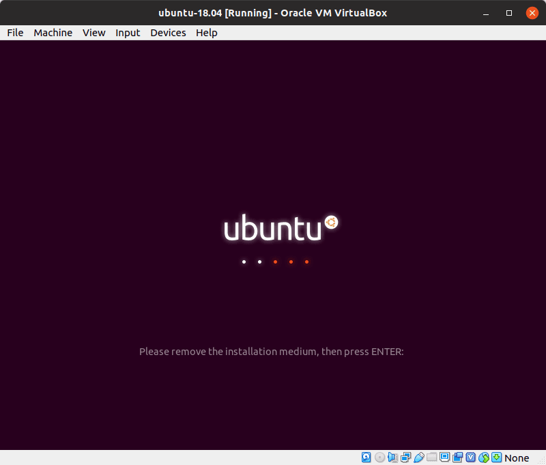
Task: Click the shared folders status icon
Action: 431,457
